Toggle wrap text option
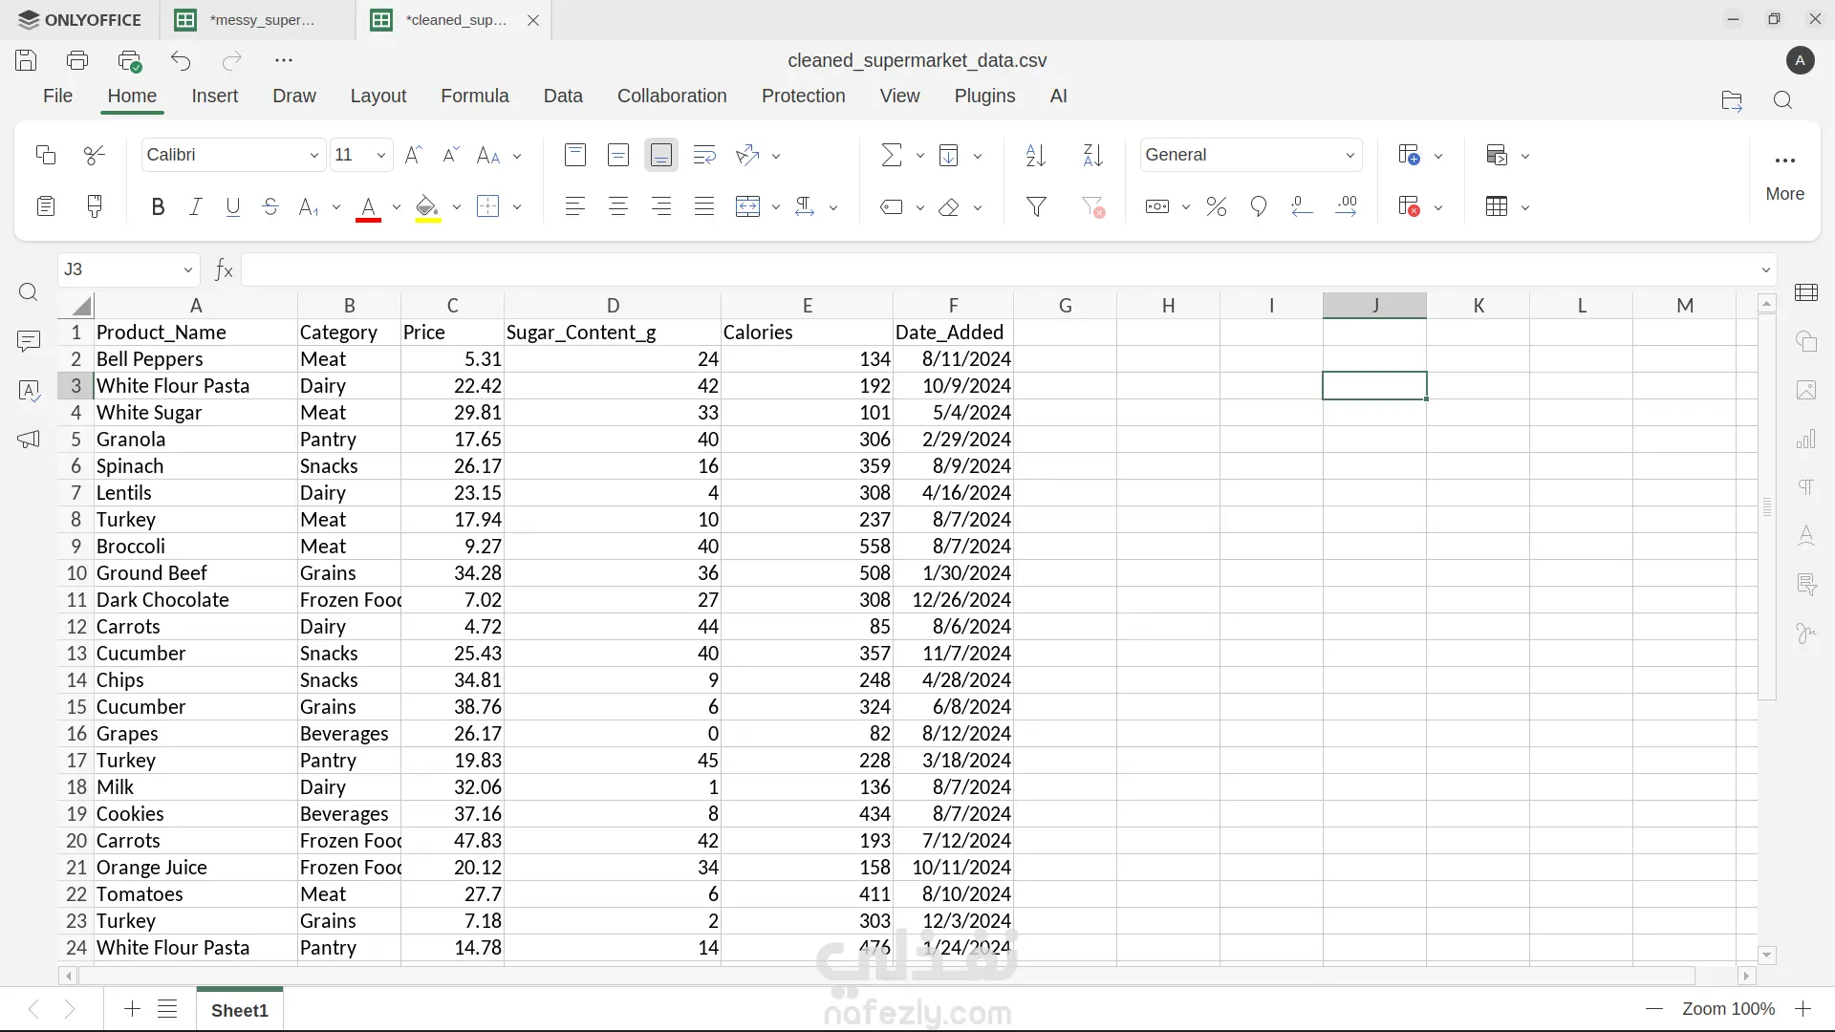 [x=704, y=155]
